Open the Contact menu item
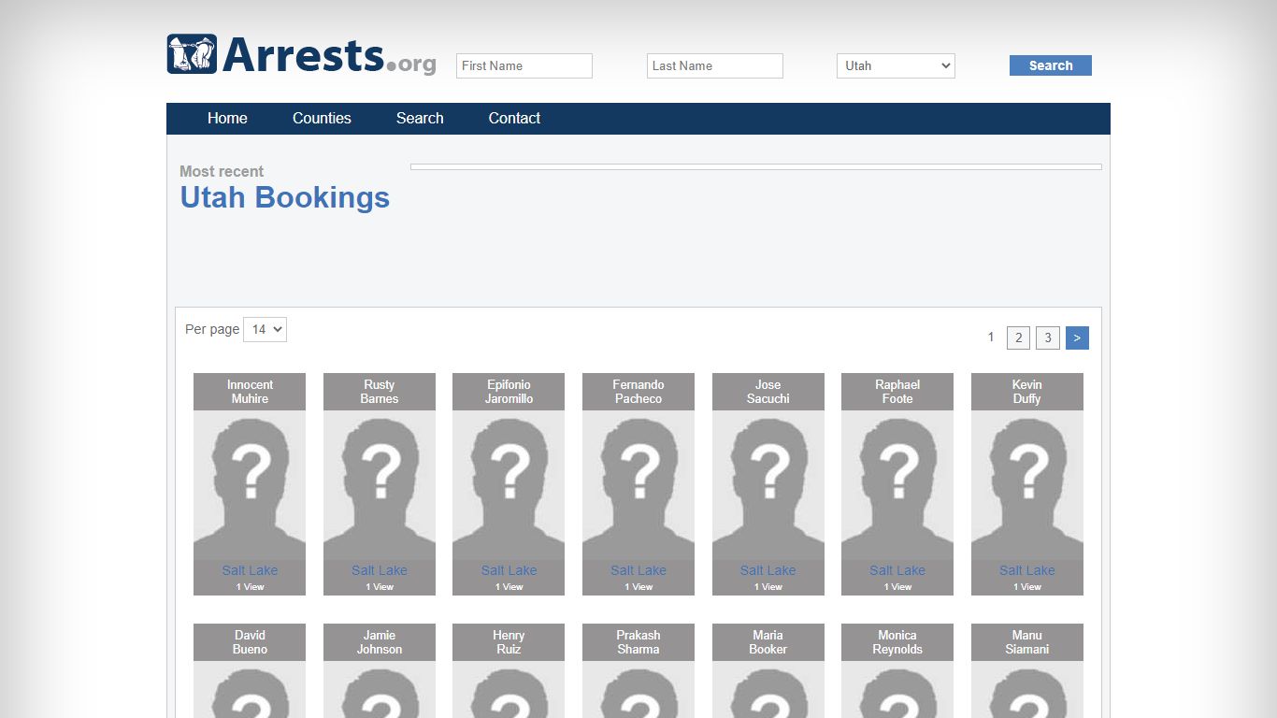This screenshot has width=1277, height=718. 514,118
